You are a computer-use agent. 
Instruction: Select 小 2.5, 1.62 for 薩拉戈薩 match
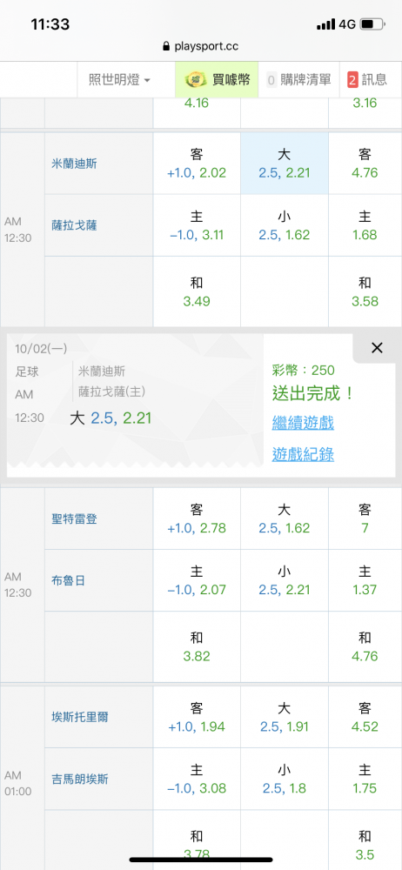[285, 225]
